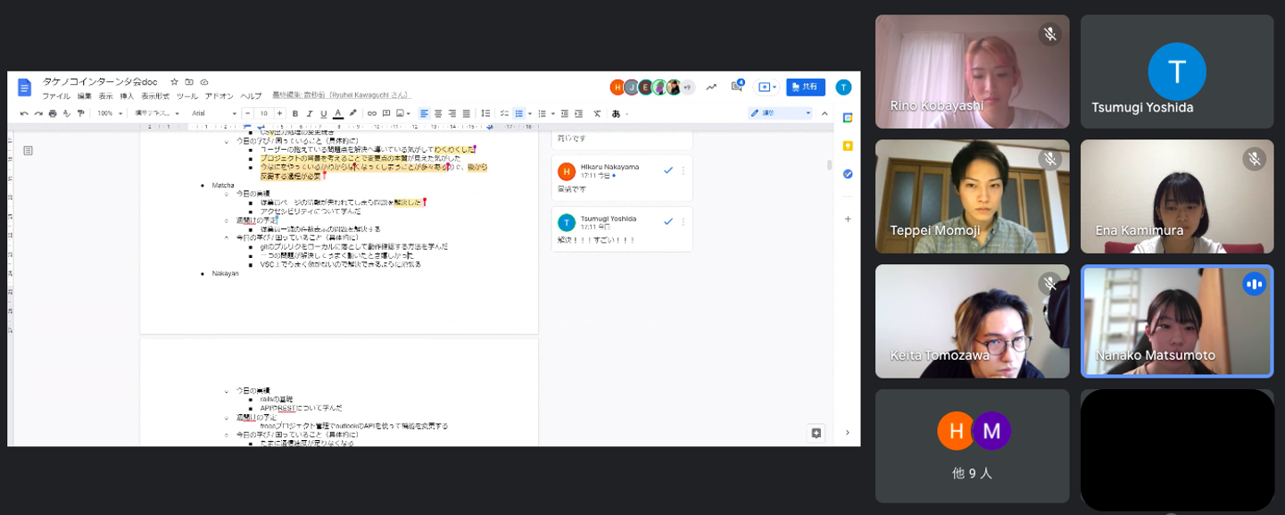Open the editing mode dropdown

coord(782,113)
